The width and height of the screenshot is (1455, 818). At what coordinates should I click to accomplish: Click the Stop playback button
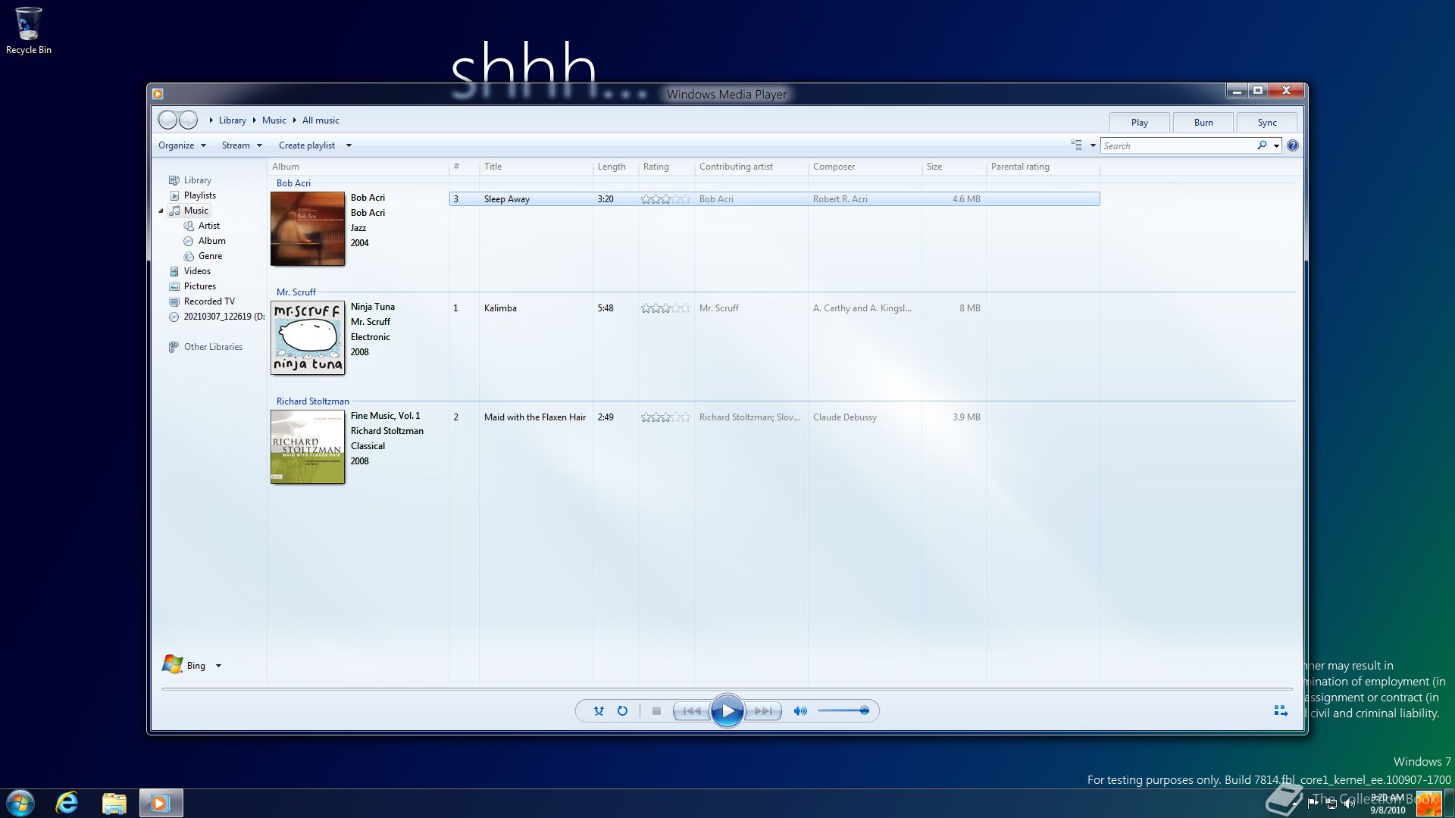point(656,711)
